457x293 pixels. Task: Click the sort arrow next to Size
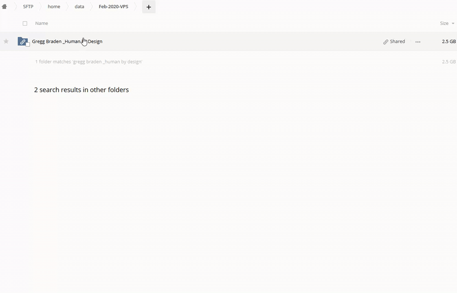pyautogui.click(x=453, y=24)
